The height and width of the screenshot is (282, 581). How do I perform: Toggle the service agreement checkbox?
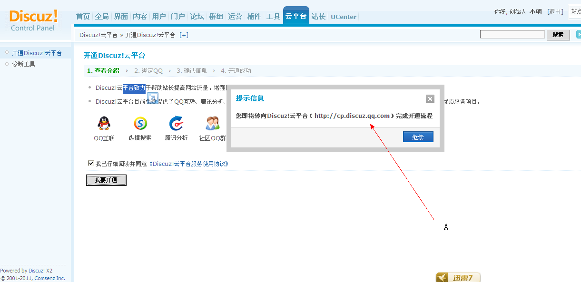(91, 163)
